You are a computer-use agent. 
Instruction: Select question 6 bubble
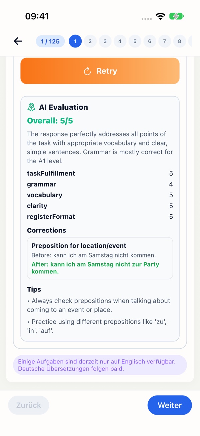coord(150,41)
